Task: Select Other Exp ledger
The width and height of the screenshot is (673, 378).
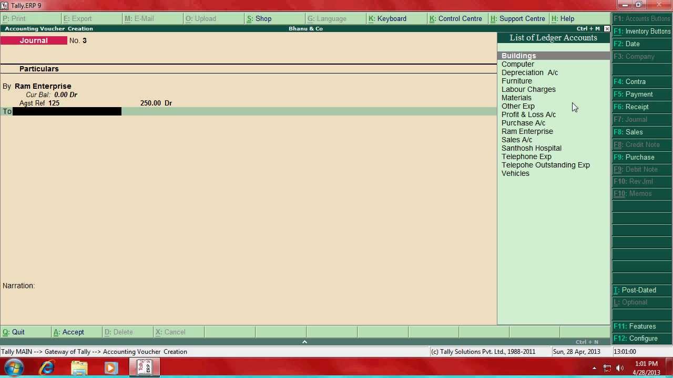Action: click(x=518, y=106)
